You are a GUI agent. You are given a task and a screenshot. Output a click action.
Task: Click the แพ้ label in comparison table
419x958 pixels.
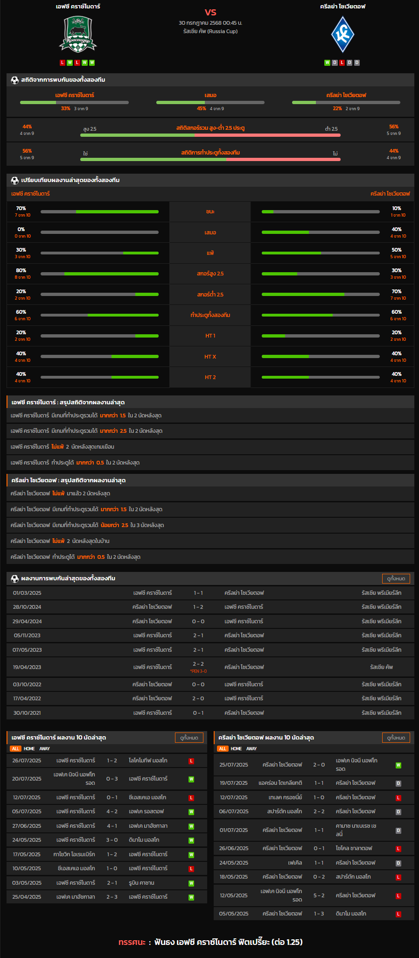tap(210, 253)
